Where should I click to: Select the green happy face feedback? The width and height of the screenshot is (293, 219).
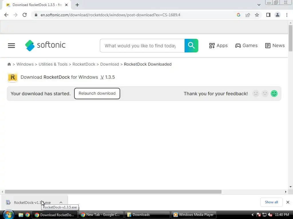pos(274,94)
